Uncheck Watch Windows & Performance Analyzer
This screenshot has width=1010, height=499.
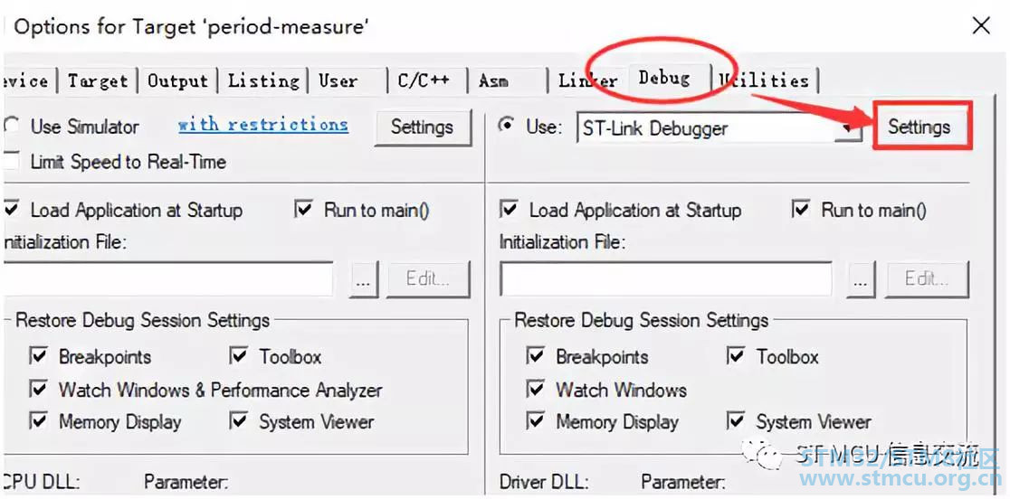click(39, 389)
